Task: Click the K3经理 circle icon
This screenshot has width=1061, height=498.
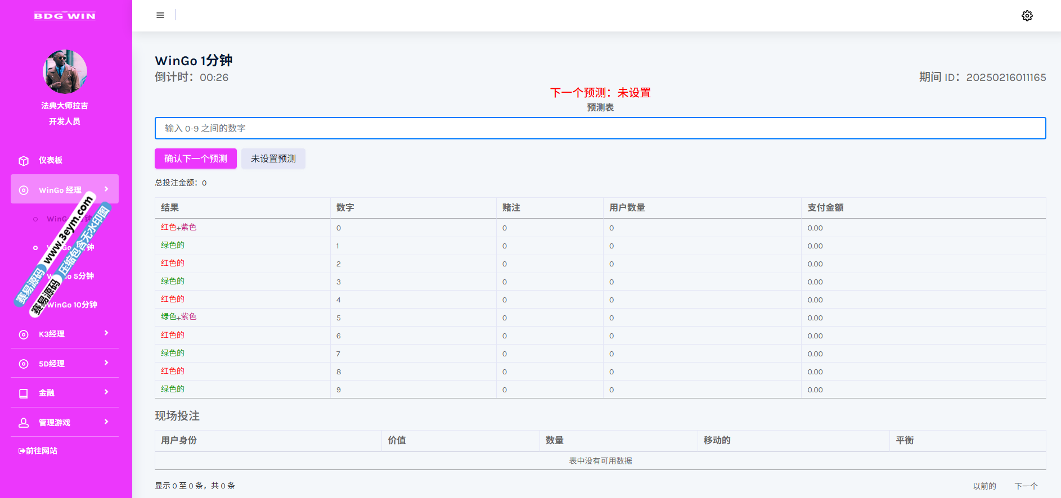Action: click(24, 334)
